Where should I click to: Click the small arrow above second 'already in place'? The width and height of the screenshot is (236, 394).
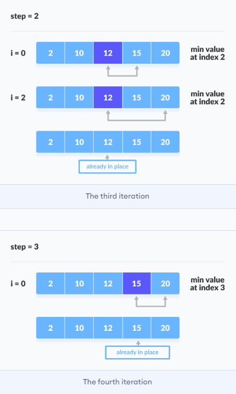(138, 343)
